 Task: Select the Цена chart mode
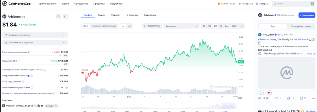86,26
